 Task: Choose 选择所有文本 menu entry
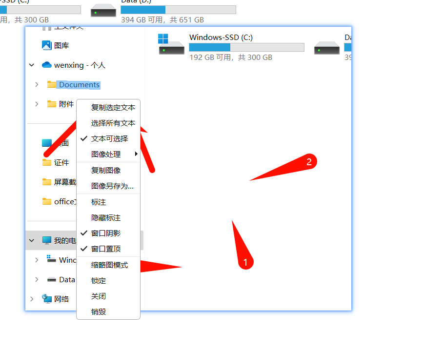click(x=113, y=123)
